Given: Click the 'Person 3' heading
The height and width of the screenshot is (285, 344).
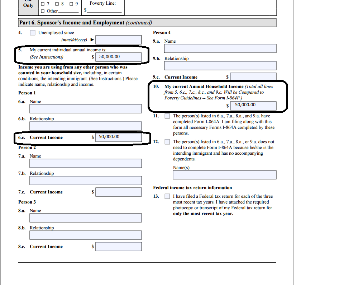Looking at the screenshot, I should (27, 202).
